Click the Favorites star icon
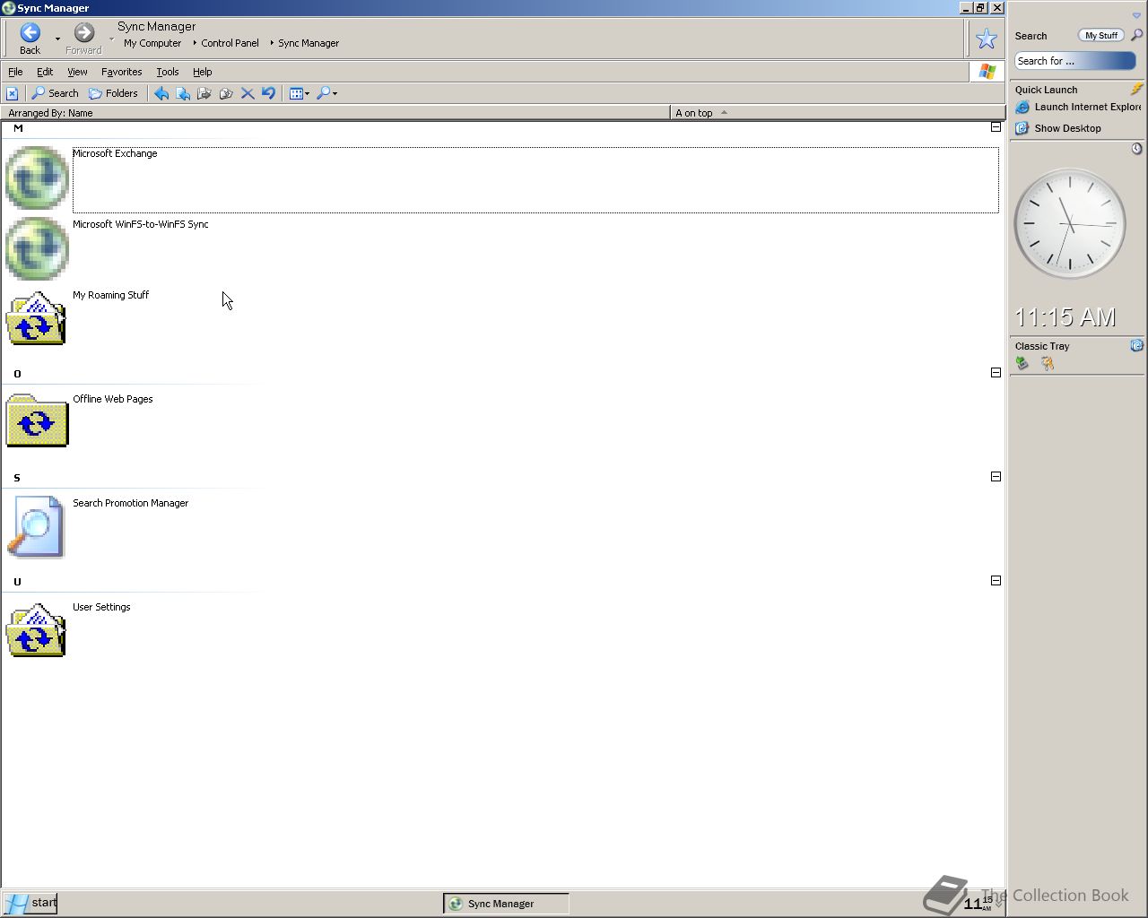The width and height of the screenshot is (1148, 918). 986,39
